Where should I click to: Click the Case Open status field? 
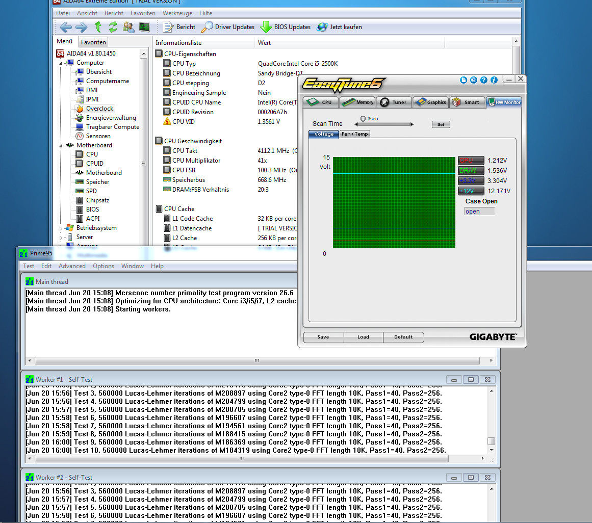click(x=479, y=212)
